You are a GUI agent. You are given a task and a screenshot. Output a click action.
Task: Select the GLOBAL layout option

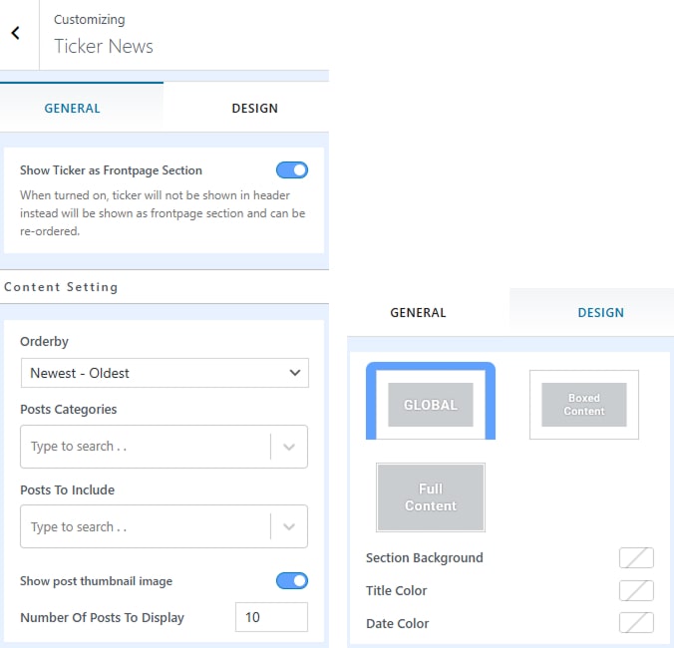[430, 404]
